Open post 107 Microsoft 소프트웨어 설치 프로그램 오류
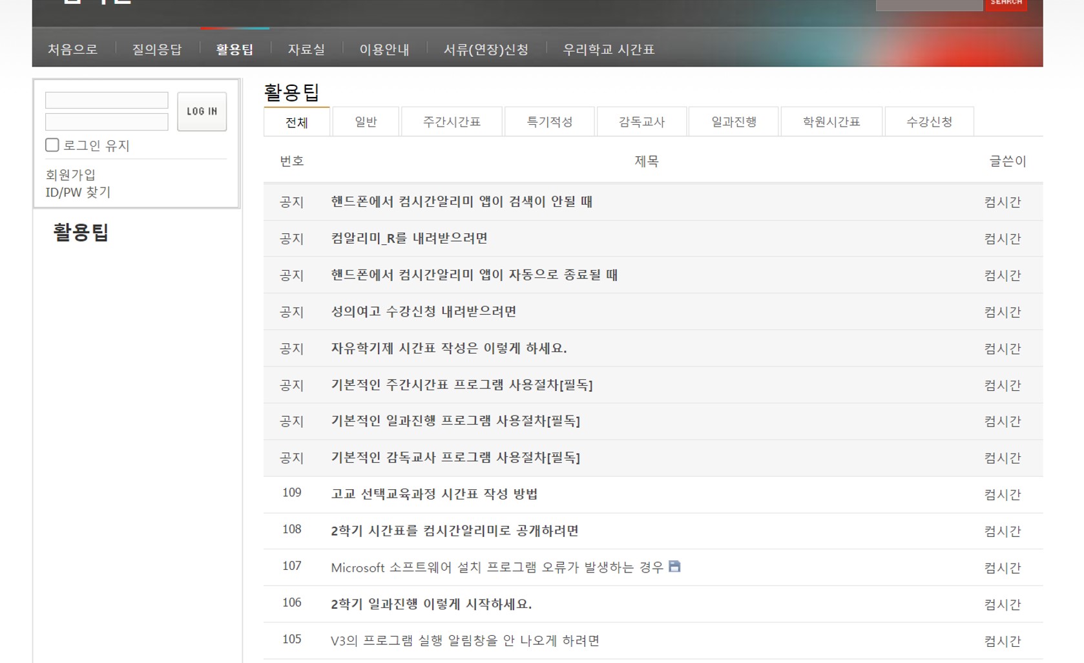Viewport: 1084px width, 663px height. point(497,567)
